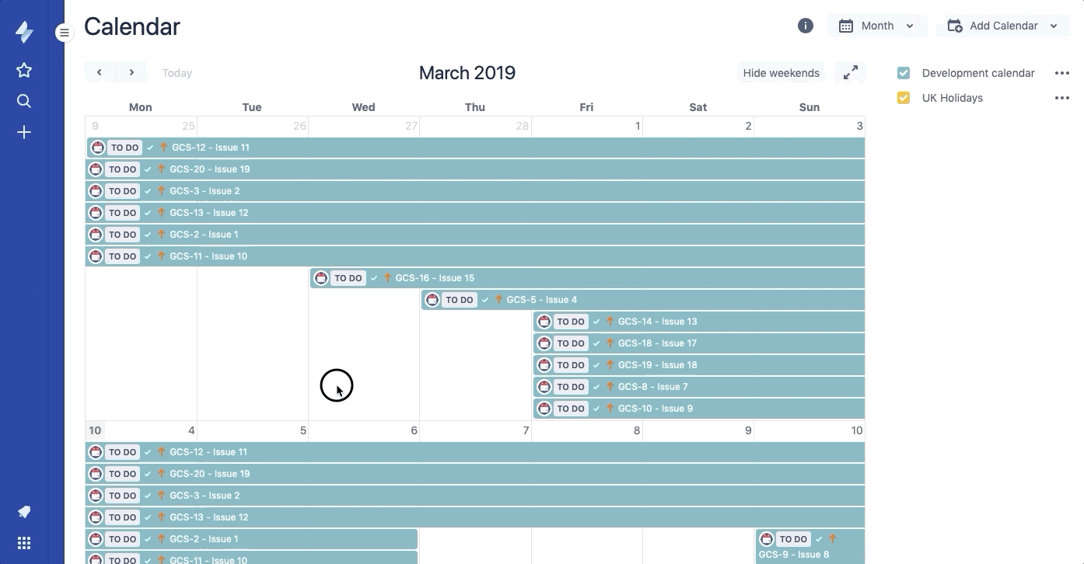Open notifications via the bell icon
The width and height of the screenshot is (1084, 564).
(x=24, y=511)
